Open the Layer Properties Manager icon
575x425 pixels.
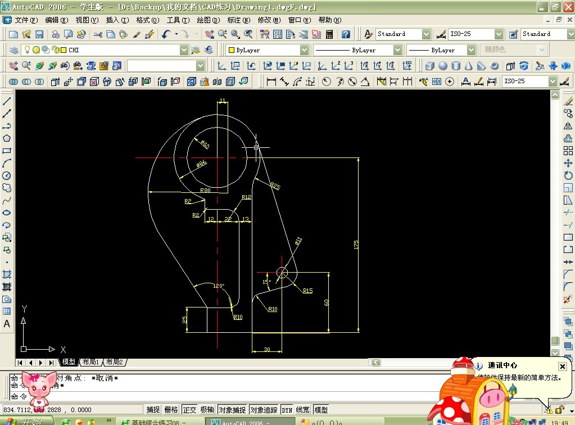point(13,50)
